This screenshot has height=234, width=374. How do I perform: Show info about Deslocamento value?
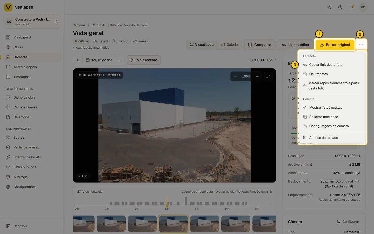pos(357,181)
